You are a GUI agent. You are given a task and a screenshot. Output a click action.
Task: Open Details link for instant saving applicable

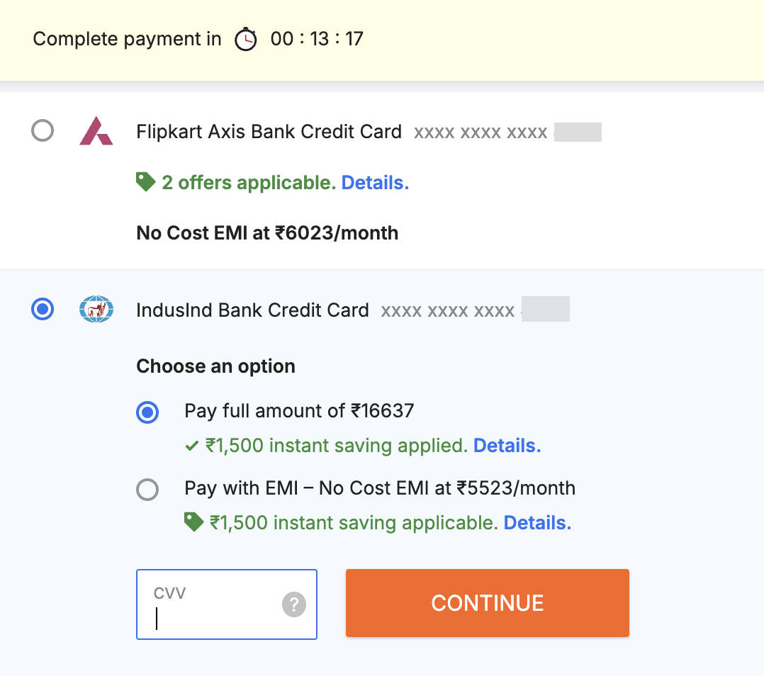tap(537, 522)
